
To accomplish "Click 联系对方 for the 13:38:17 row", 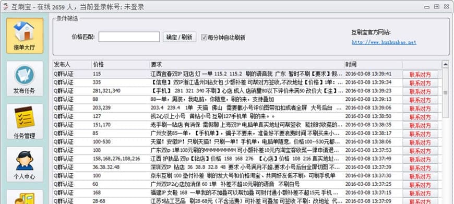I will point(420,134).
